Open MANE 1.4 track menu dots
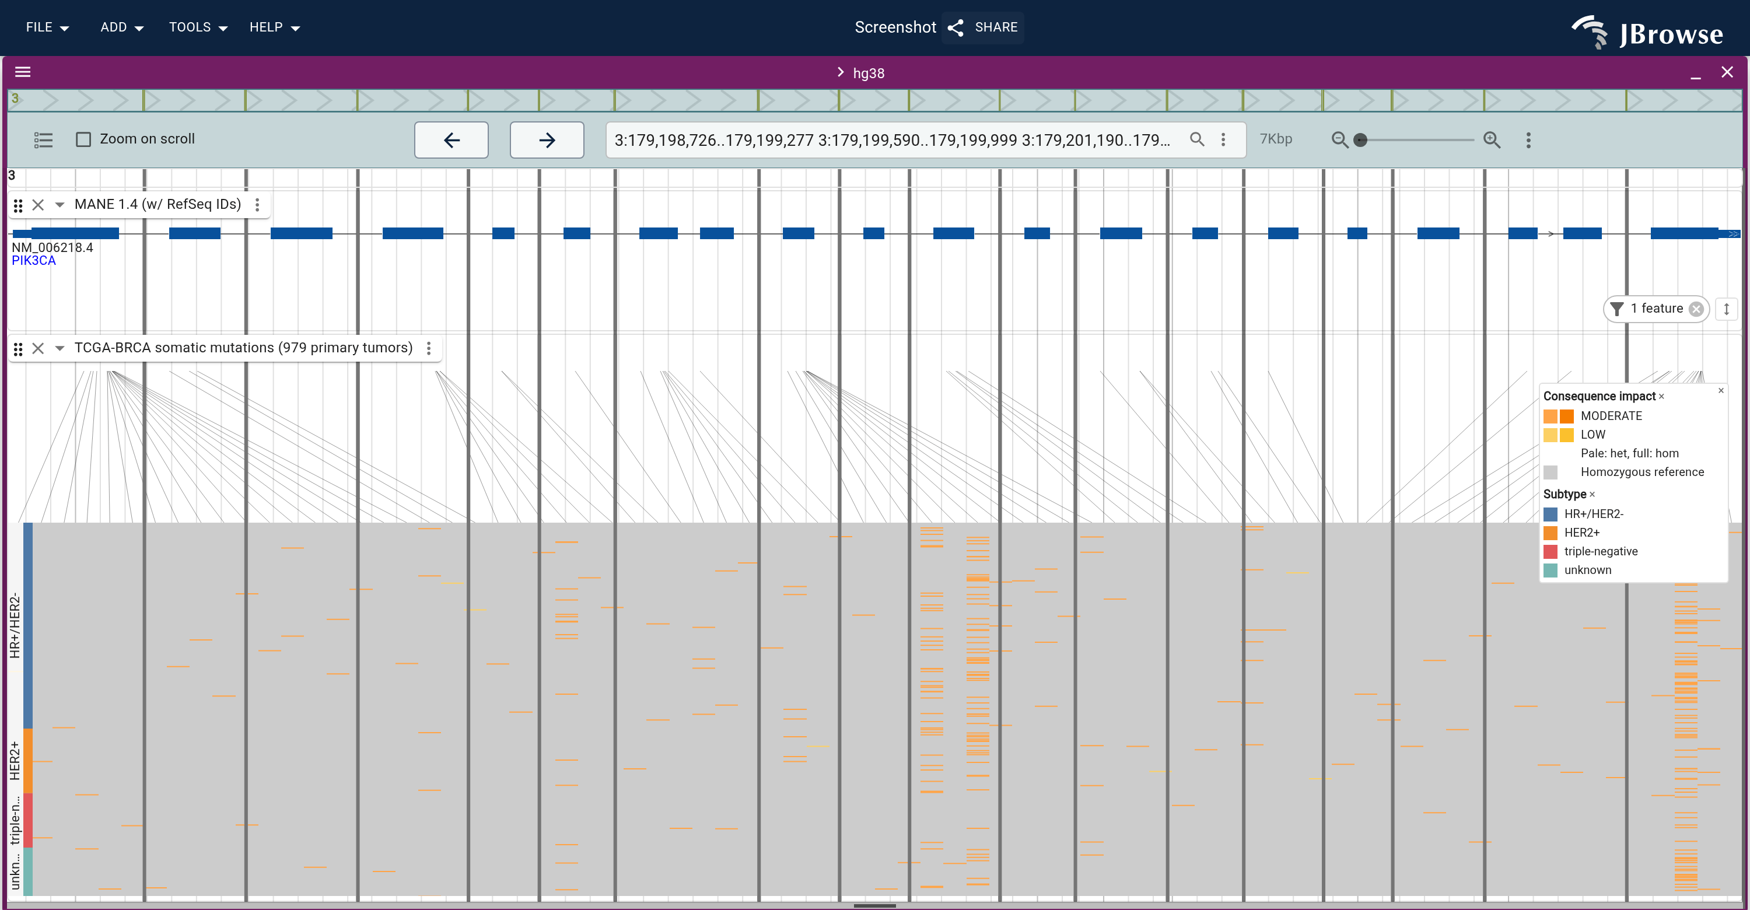This screenshot has width=1750, height=910. pos(257,204)
